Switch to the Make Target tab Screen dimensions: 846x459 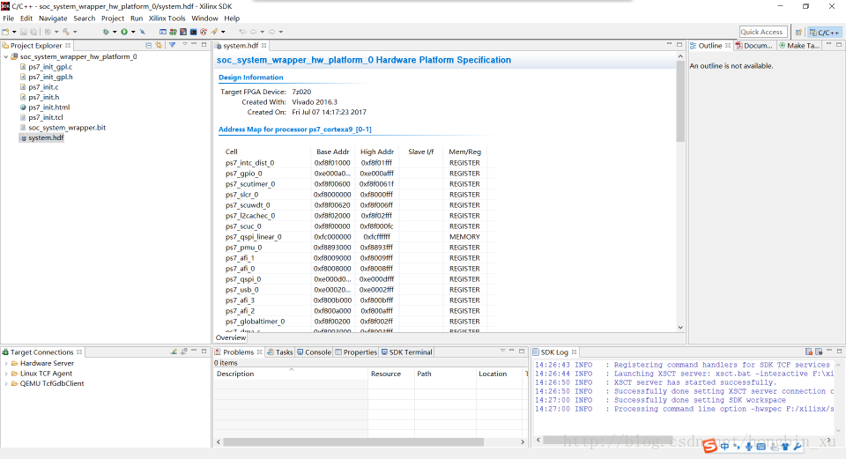click(799, 46)
